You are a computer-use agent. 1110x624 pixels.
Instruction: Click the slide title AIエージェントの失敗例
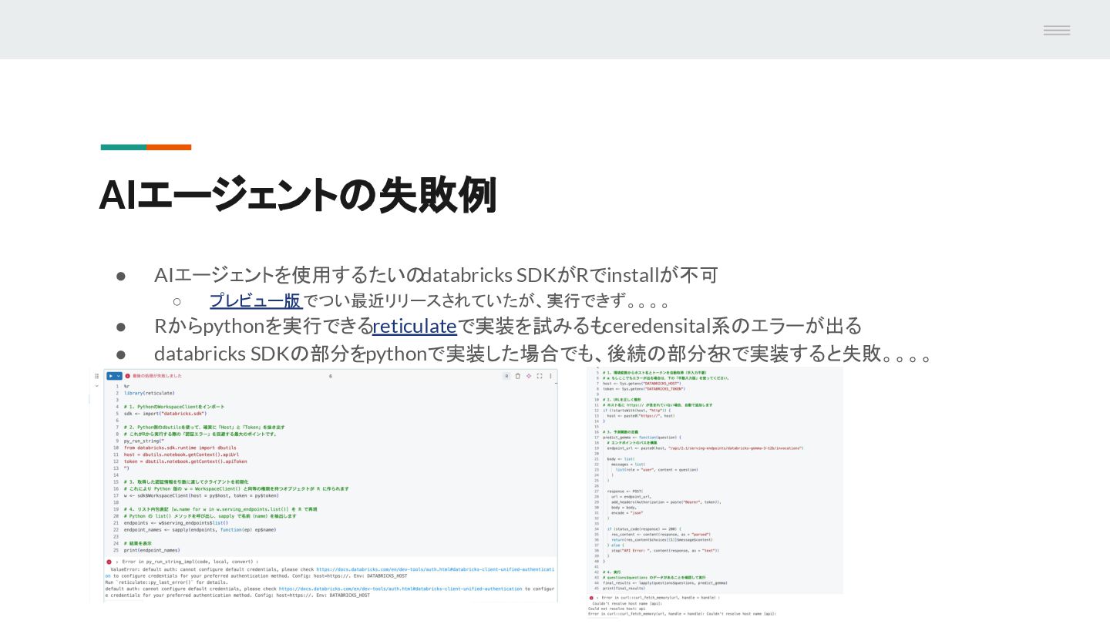(298, 194)
